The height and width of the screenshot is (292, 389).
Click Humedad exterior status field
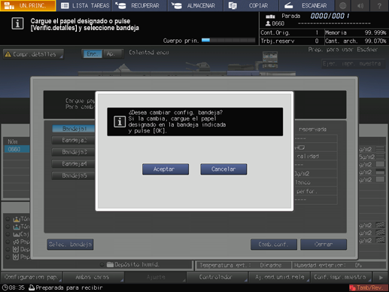coord(339,265)
